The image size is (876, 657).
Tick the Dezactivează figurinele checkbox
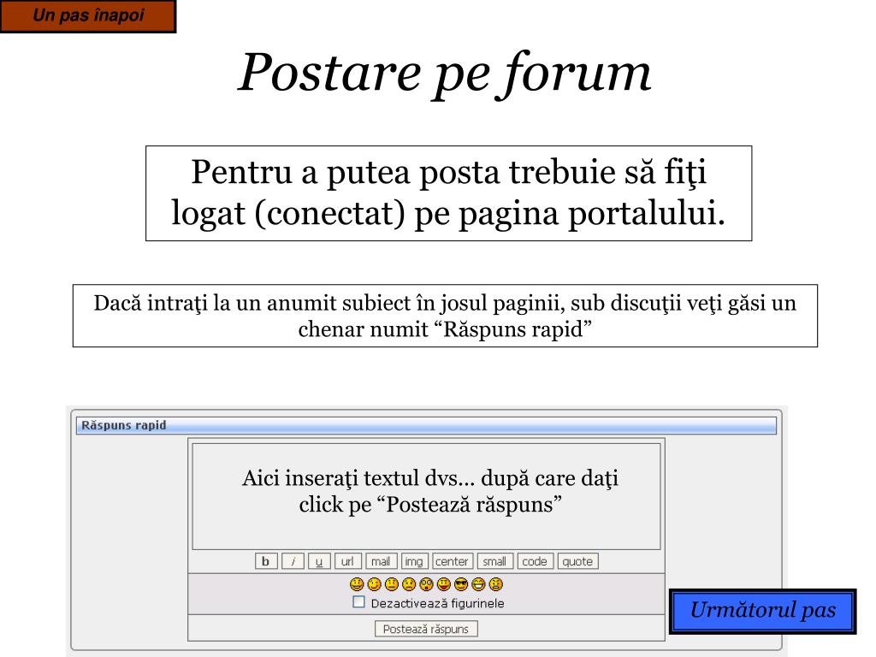click(x=358, y=601)
